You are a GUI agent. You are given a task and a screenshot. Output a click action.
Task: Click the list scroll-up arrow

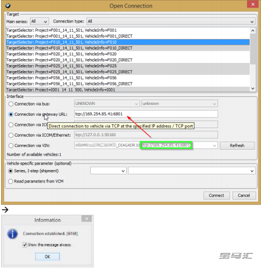pyautogui.click(x=252, y=31)
